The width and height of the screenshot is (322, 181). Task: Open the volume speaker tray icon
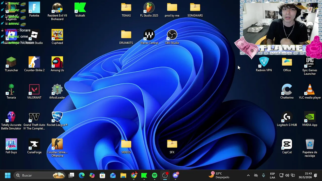click(287, 175)
